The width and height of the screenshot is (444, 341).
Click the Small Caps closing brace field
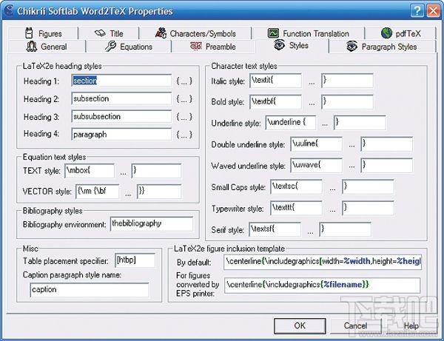click(368, 186)
